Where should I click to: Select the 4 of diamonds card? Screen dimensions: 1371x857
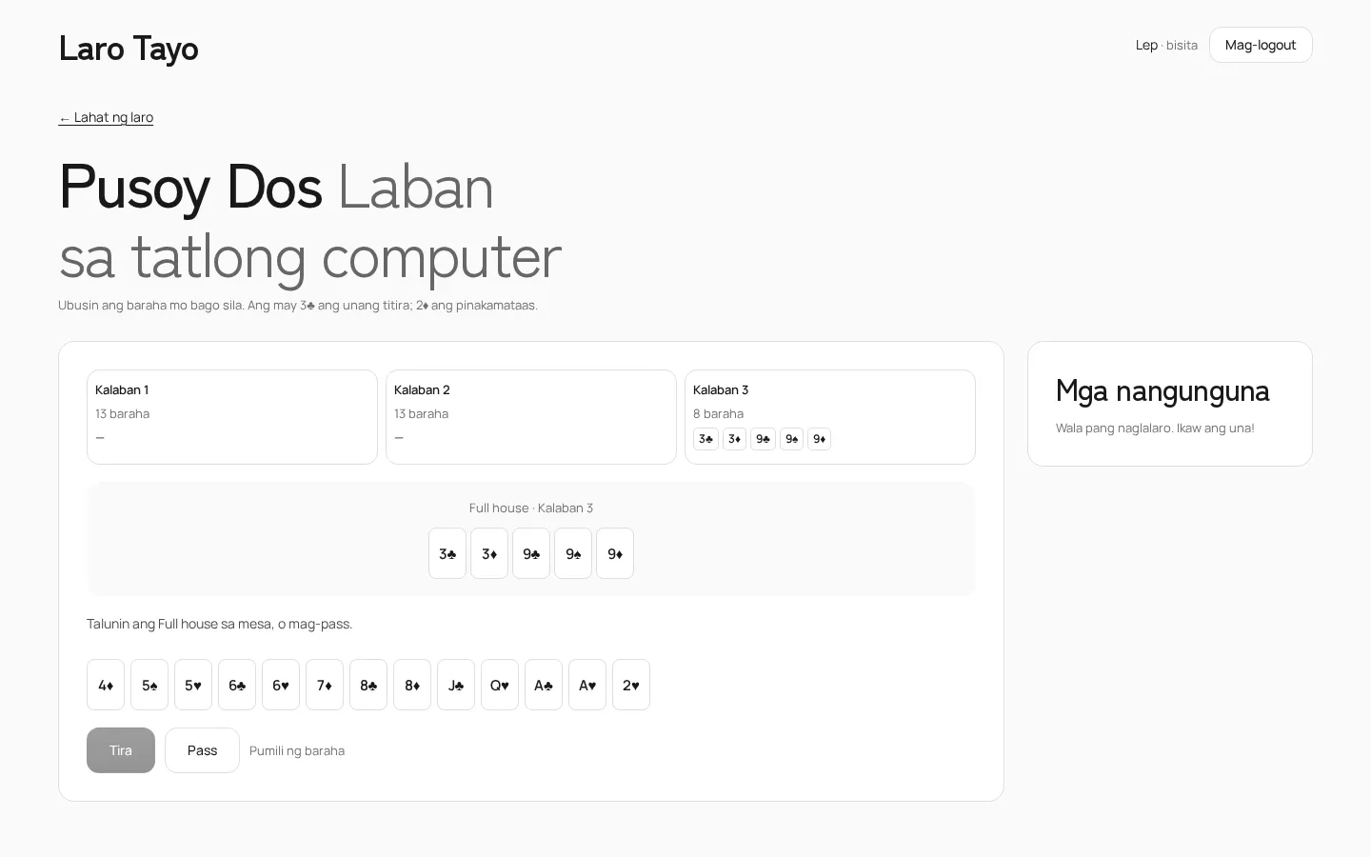(106, 685)
